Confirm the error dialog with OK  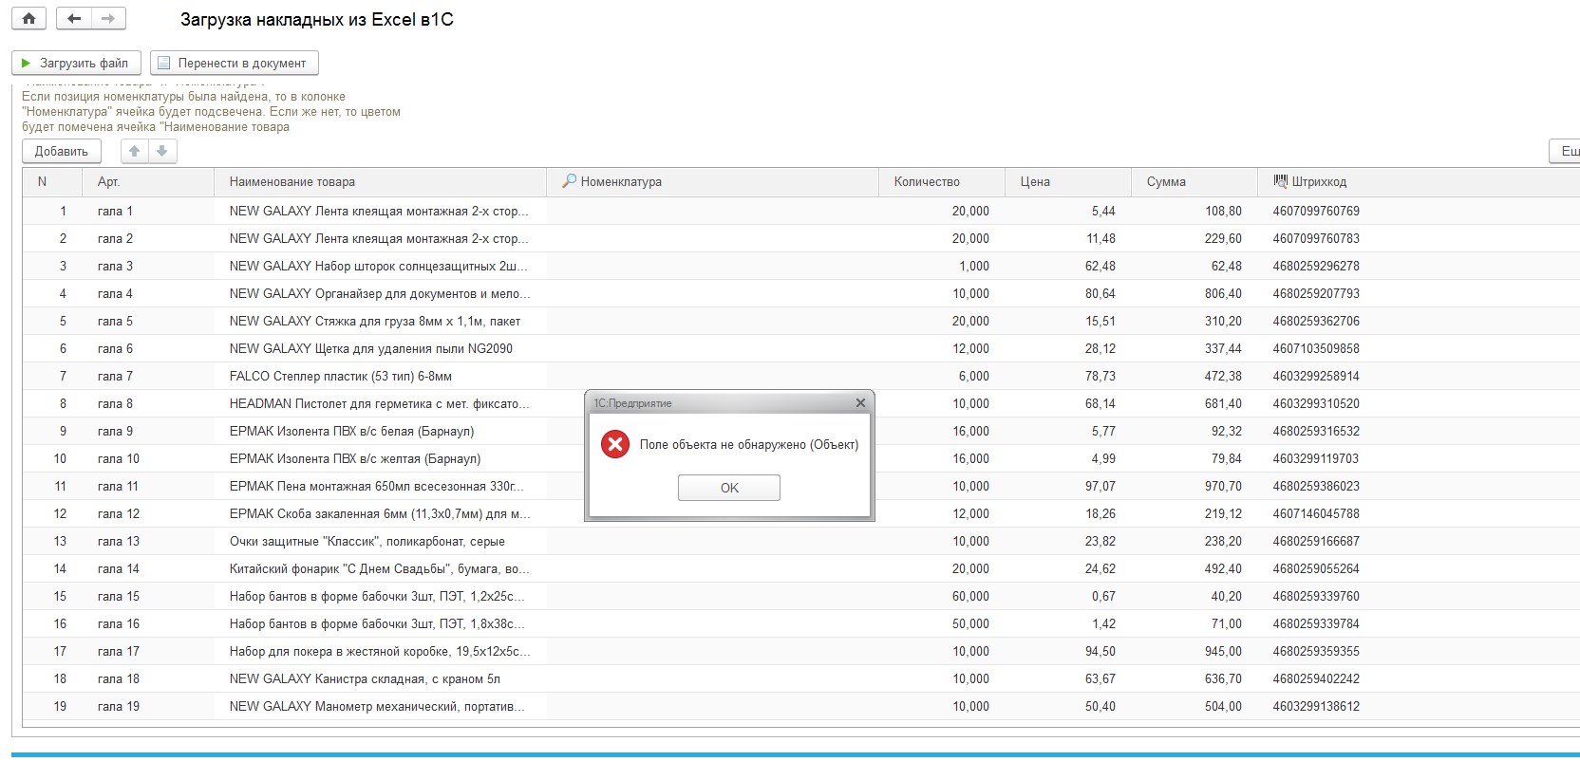click(729, 488)
